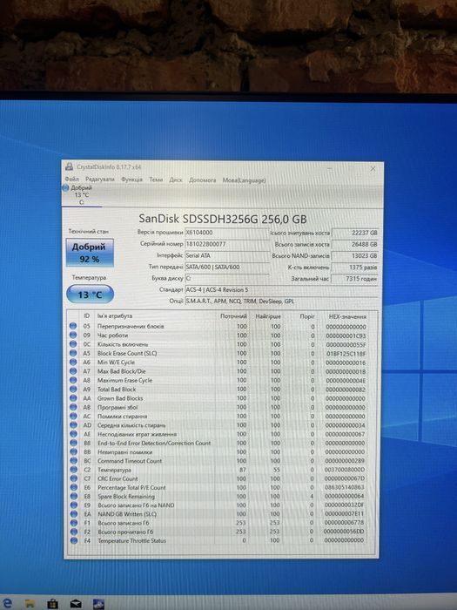The width and height of the screenshot is (457, 610).
Task: Click the transfer mode field SATA/600
Action: pyautogui.click(x=227, y=267)
